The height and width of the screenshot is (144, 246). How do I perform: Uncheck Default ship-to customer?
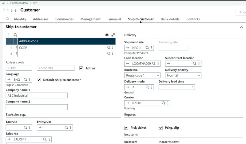tap(39, 80)
